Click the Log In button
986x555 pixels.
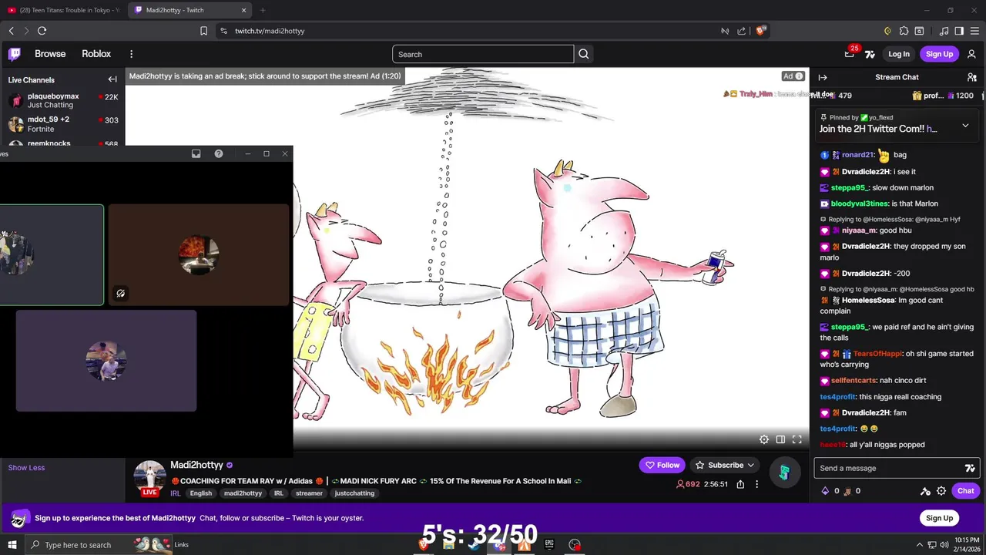click(899, 54)
